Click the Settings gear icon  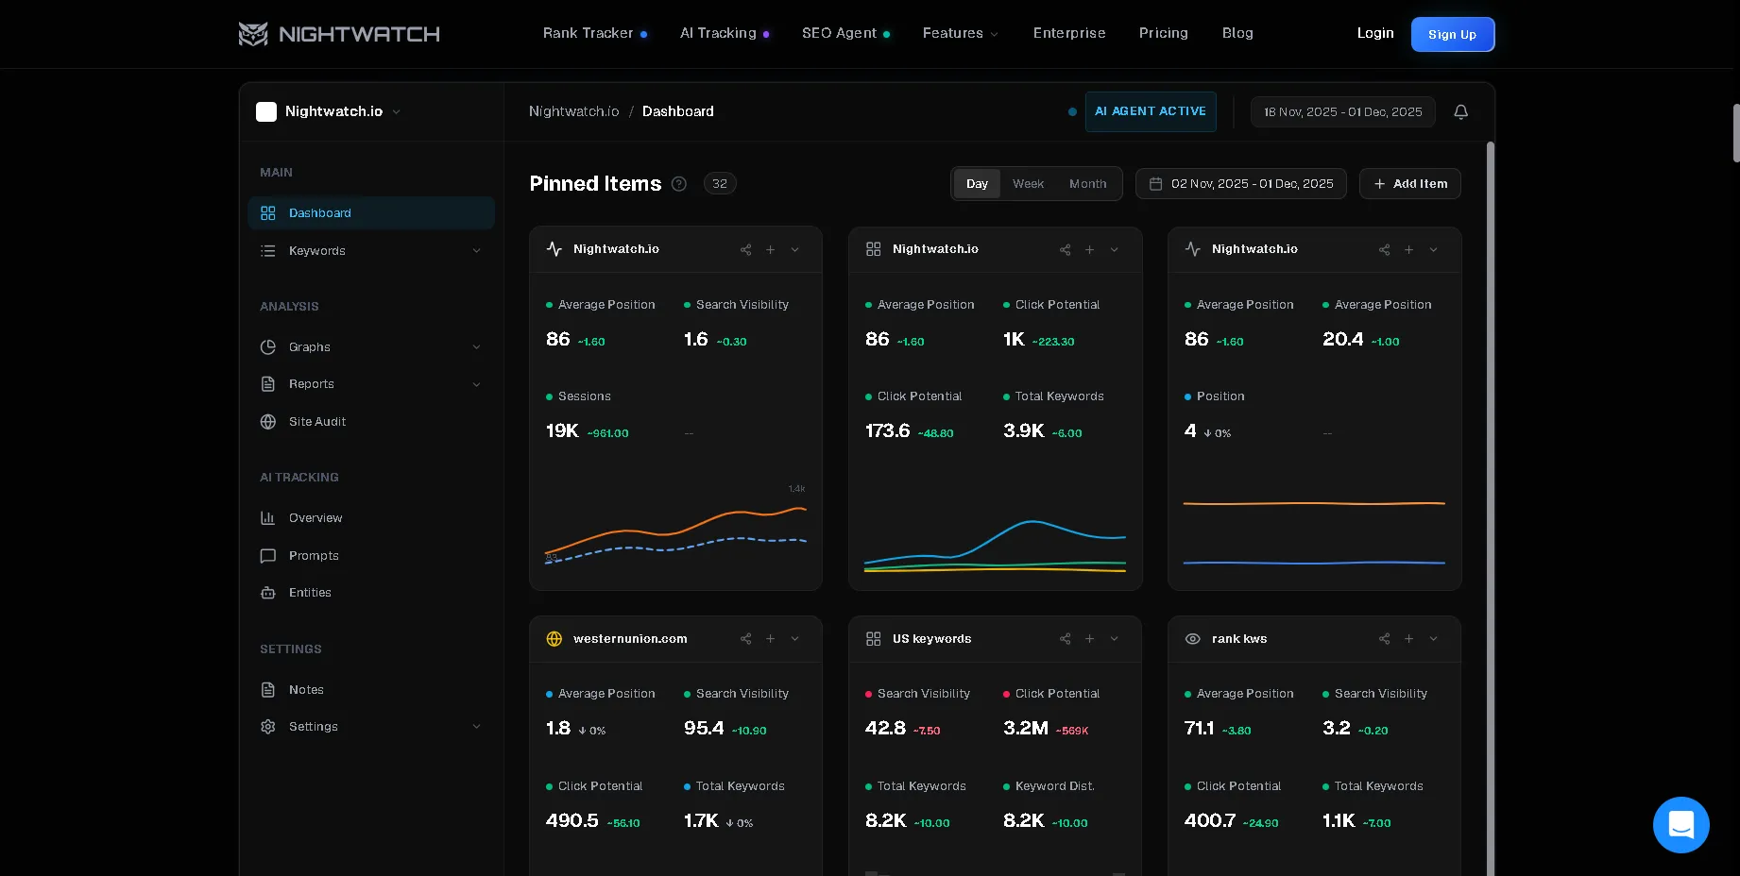pos(268,727)
